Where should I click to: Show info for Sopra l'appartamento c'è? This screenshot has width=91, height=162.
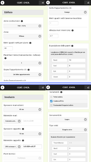[29, 70]
